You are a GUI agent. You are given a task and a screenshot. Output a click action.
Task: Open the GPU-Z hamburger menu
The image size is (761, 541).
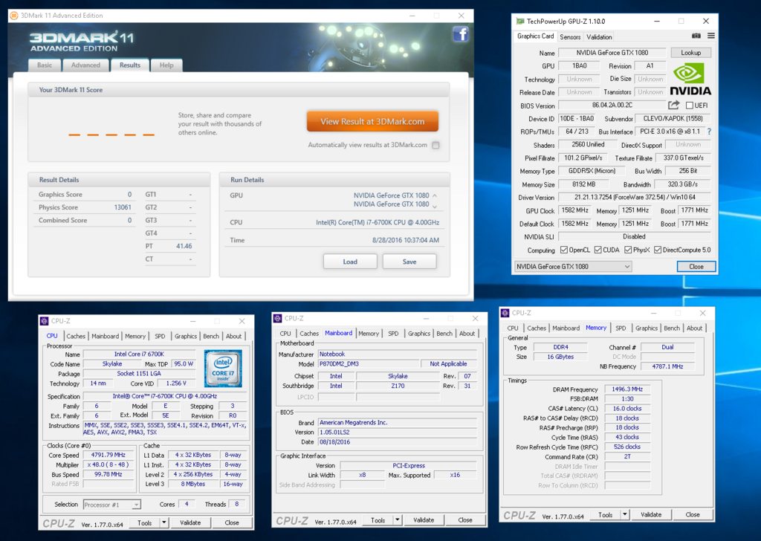(x=710, y=36)
